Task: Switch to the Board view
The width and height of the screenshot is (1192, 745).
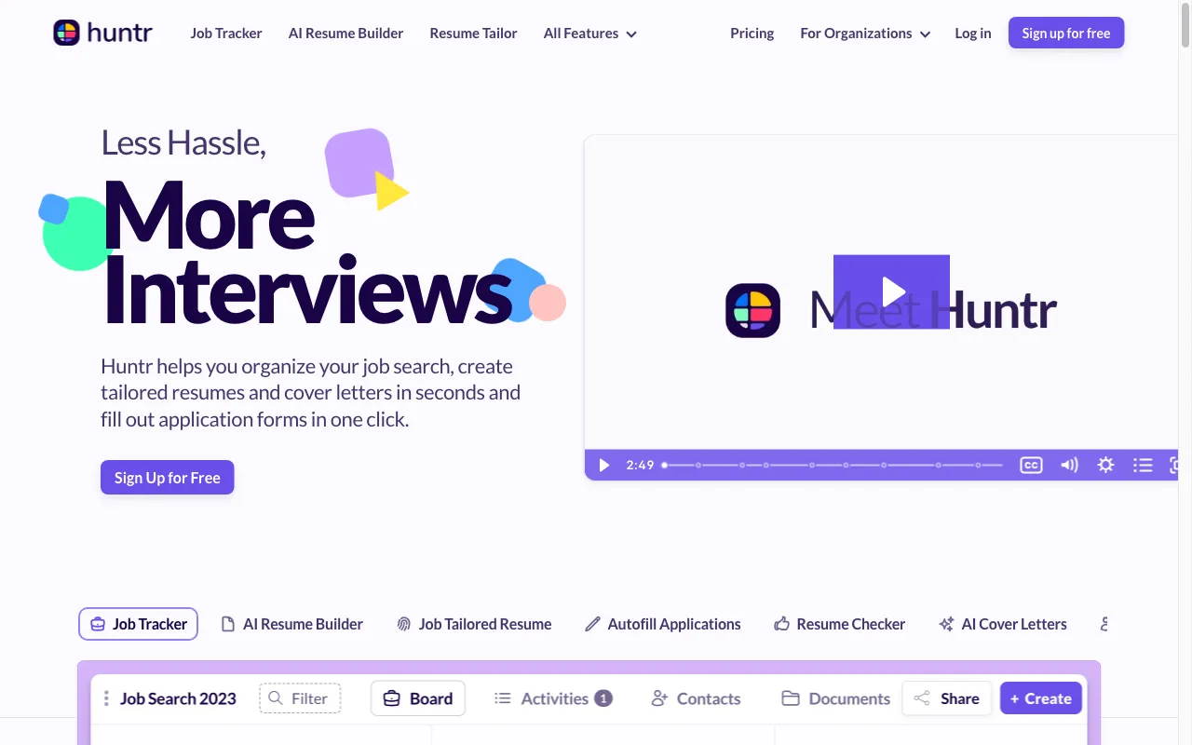Action: point(418,698)
